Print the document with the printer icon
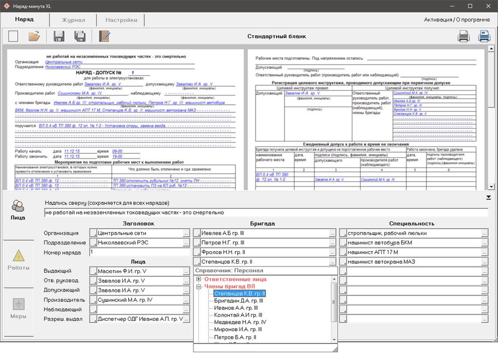 (x=464, y=36)
